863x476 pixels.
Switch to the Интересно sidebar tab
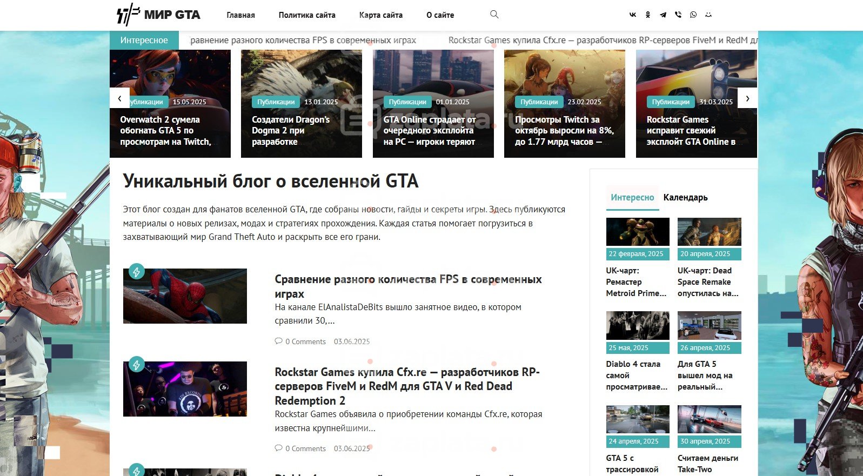coord(632,198)
